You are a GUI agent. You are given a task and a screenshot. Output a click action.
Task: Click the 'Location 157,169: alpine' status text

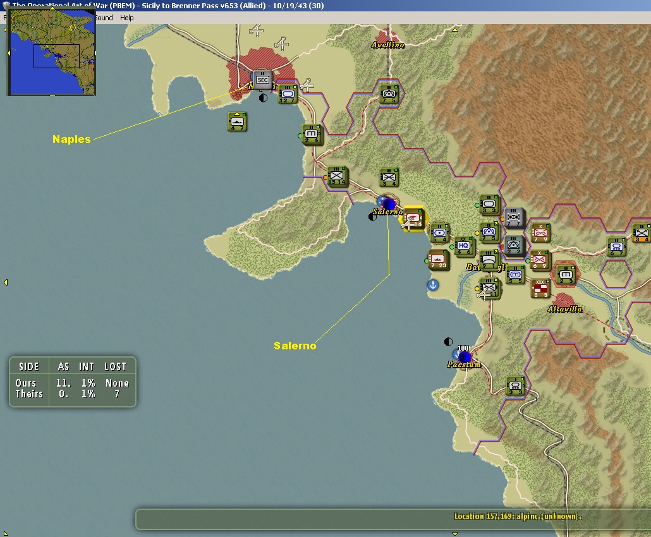click(517, 516)
